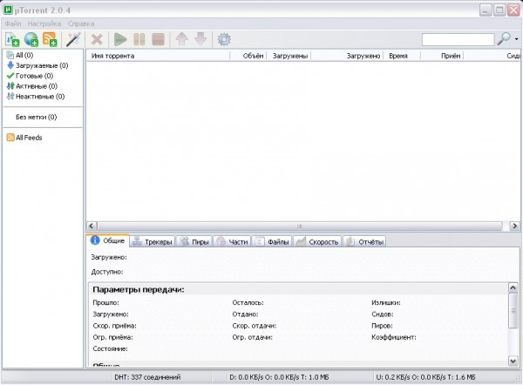Sort by Объём column header
The image size is (523, 385).
tap(248, 56)
